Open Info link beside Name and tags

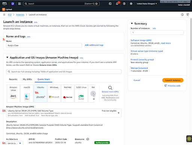(x=28, y=37)
